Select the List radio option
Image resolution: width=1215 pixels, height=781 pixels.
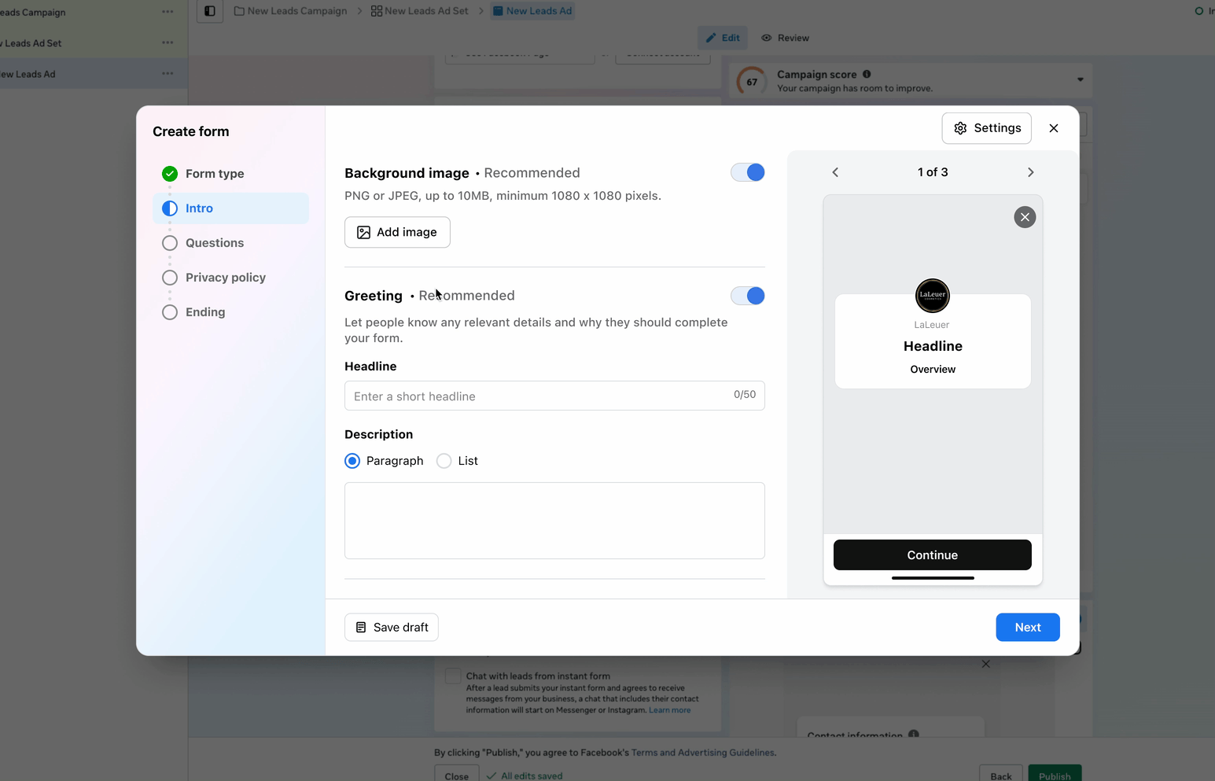click(x=444, y=461)
